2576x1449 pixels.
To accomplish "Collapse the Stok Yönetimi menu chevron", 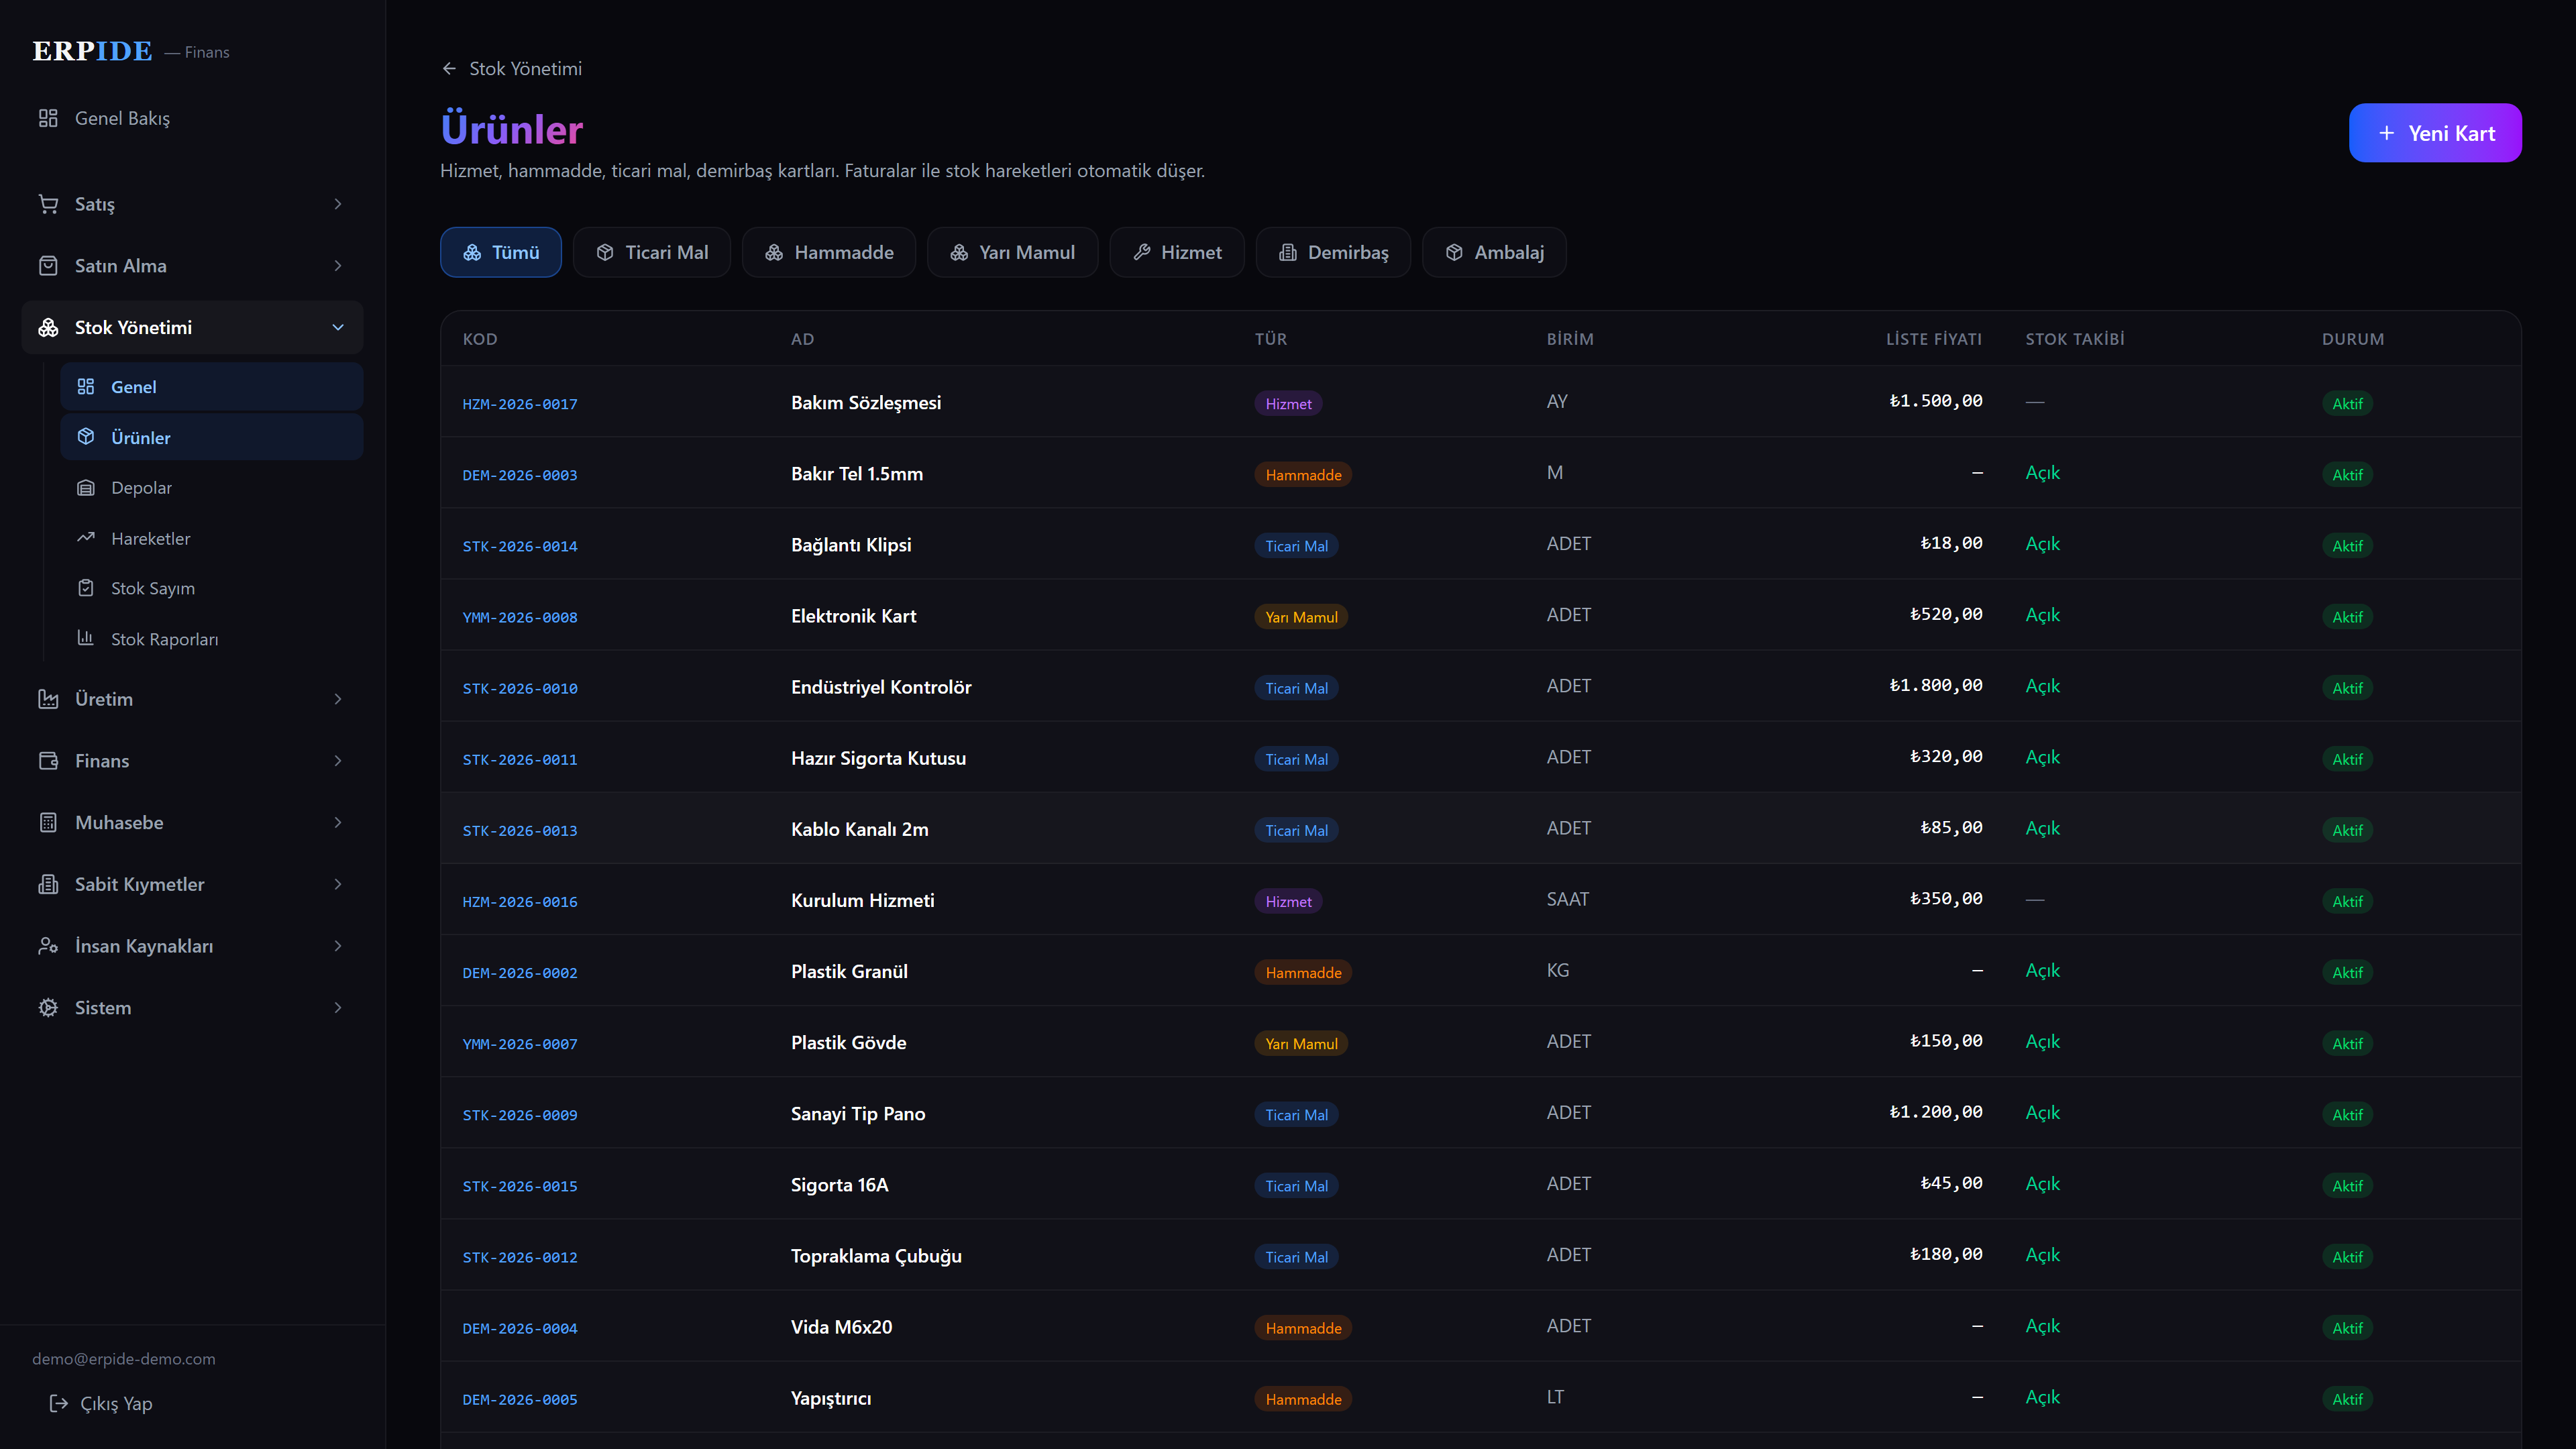I will [x=338, y=327].
